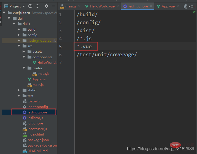197x154 pixels.
Task: Select App.vue in project tree
Action: point(39,79)
